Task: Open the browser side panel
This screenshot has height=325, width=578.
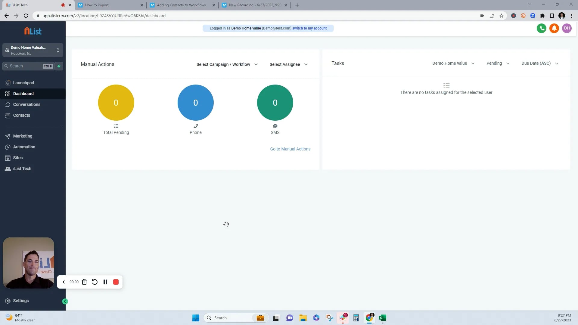Action: 552,16
